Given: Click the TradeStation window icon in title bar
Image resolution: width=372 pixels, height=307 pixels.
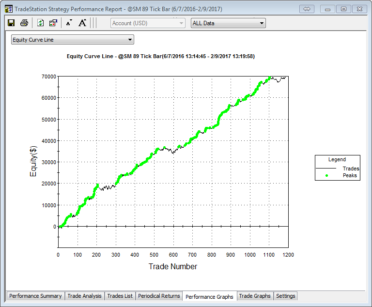Looking at the screenshot, I should [8, 9].
